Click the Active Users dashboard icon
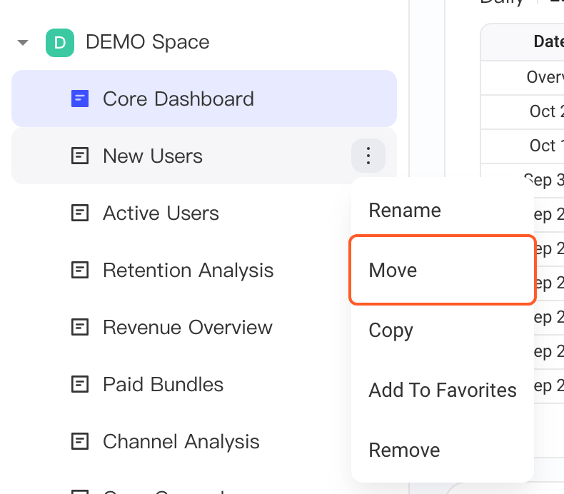Image resolution: width=564 pixels, height=494 pixels. 80,213
